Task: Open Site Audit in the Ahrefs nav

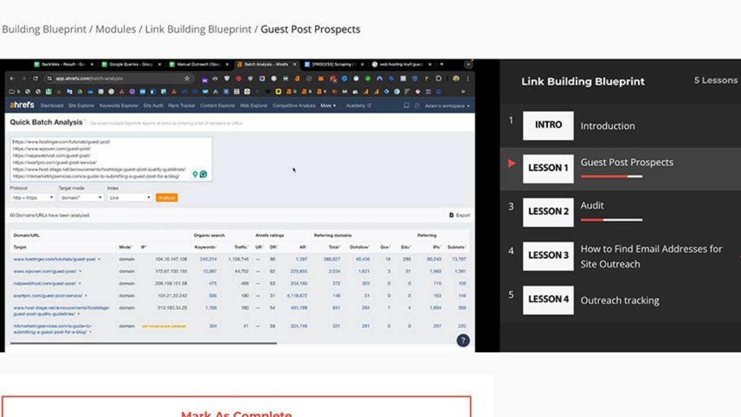Action: point(153,106)
